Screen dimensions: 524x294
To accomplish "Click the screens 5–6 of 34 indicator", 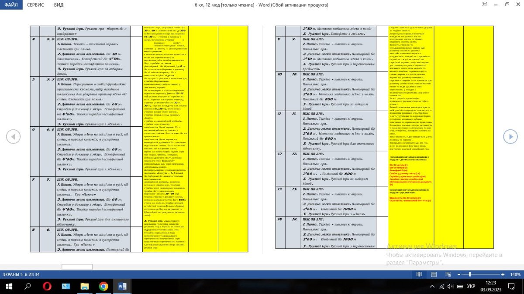I will (21, 274).
